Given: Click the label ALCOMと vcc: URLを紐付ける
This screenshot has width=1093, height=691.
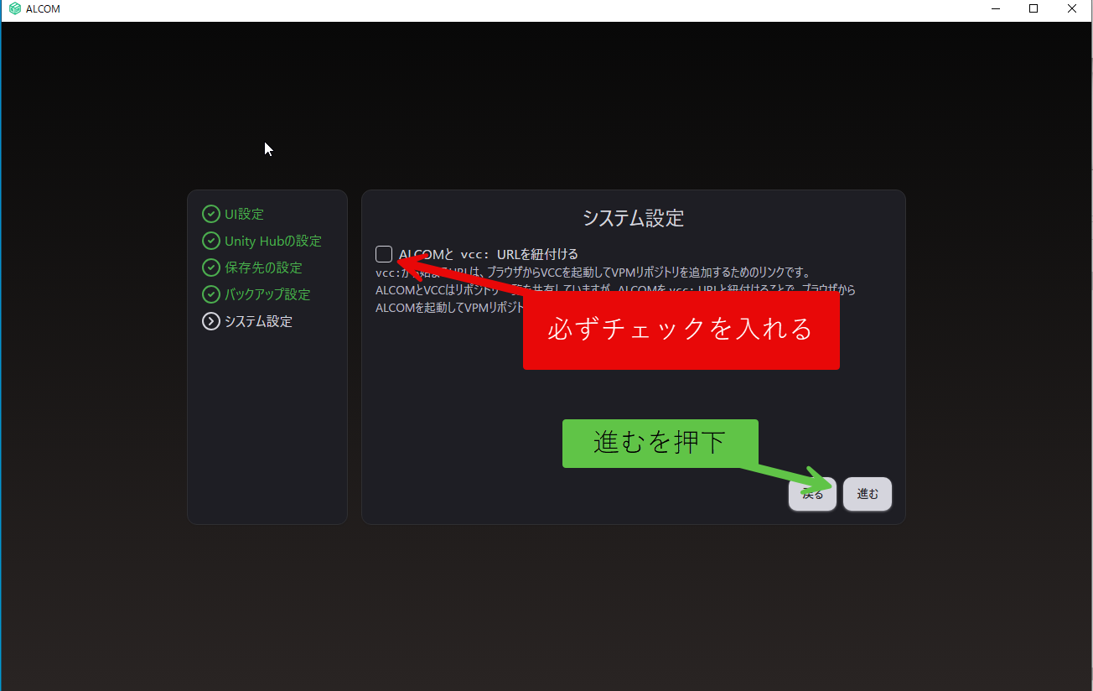Looking at the screenshot, I should (489, 254).
